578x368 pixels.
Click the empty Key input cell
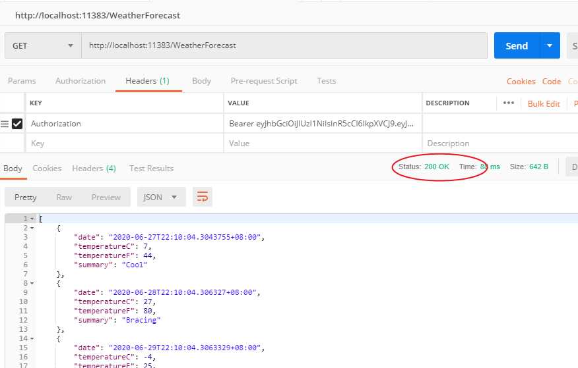click(125, 144)
